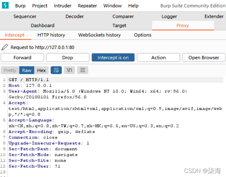Image resolution: width=226 pixels, height=177 pixels.
Task: Open the HTTP history sub-tab
Action: point(51,35)
